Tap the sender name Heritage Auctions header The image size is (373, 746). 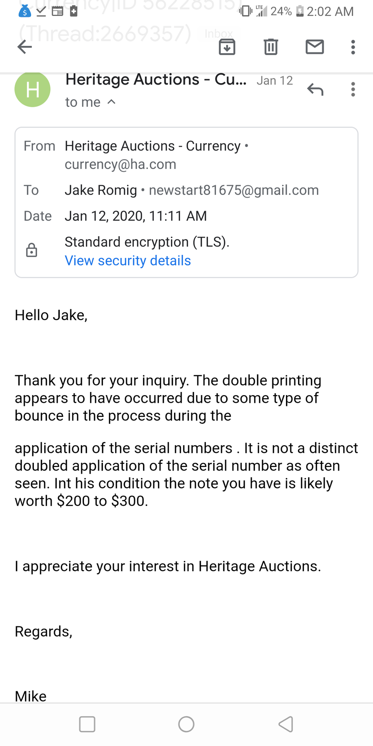(x=156, y=80)
